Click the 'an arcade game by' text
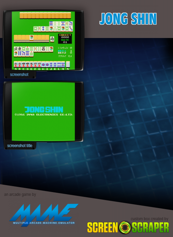Screen dimensions: 173x237 [x=20, y=194]
